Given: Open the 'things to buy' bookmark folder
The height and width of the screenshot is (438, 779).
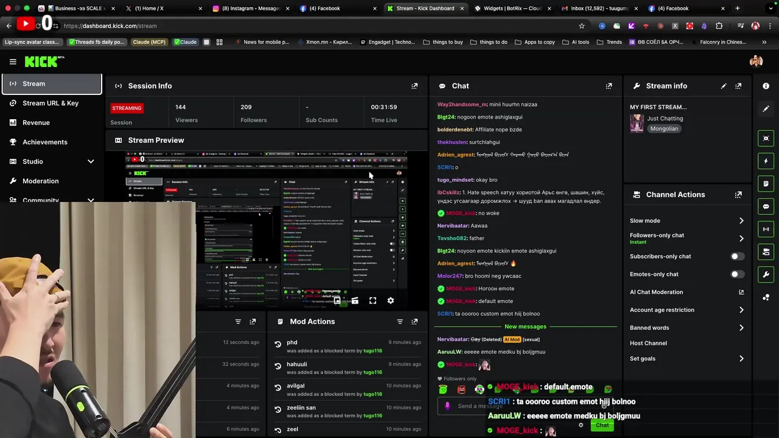Looking at the screenshot, I should pos(442,42).
